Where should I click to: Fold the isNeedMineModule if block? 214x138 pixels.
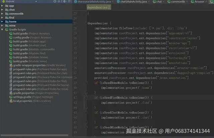(x=86, y=127)
